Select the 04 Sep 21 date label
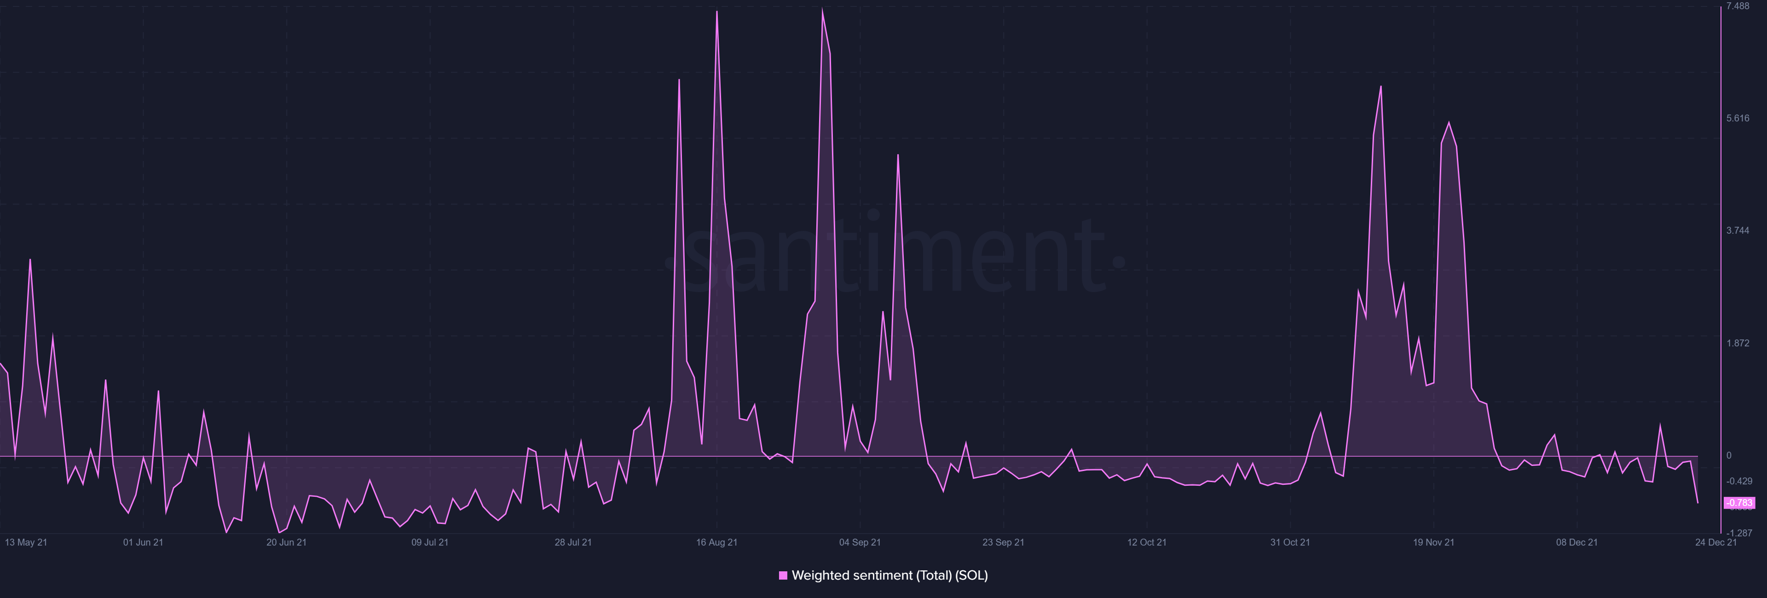1767x598 pixels. (x=860, y=542)
